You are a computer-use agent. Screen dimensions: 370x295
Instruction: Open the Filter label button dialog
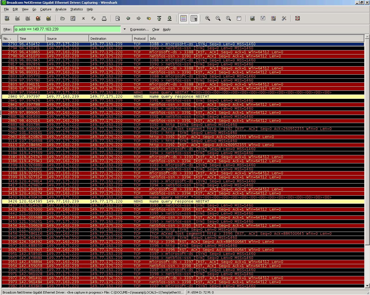pos(7,29)
